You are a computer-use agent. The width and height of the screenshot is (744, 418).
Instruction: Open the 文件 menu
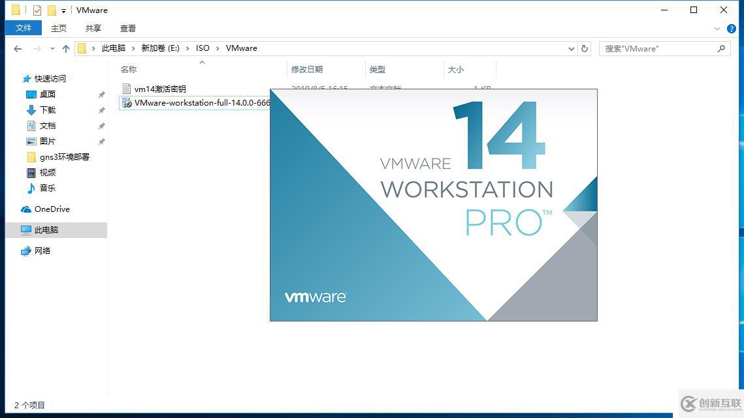[x=23, y=28]
